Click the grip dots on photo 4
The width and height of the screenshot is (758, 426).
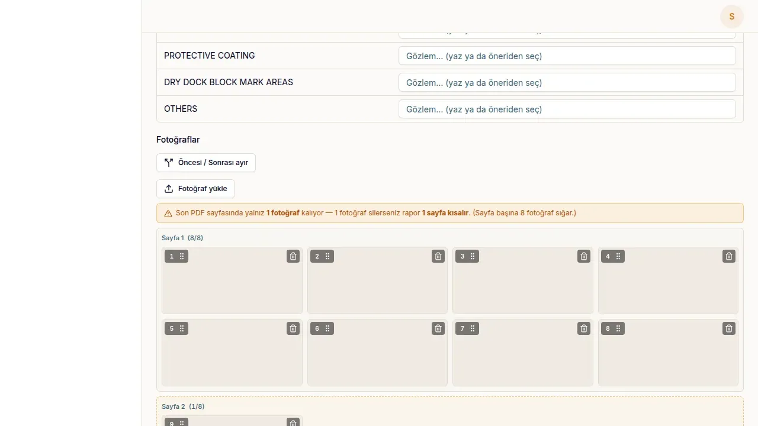[x=618, y=256]
